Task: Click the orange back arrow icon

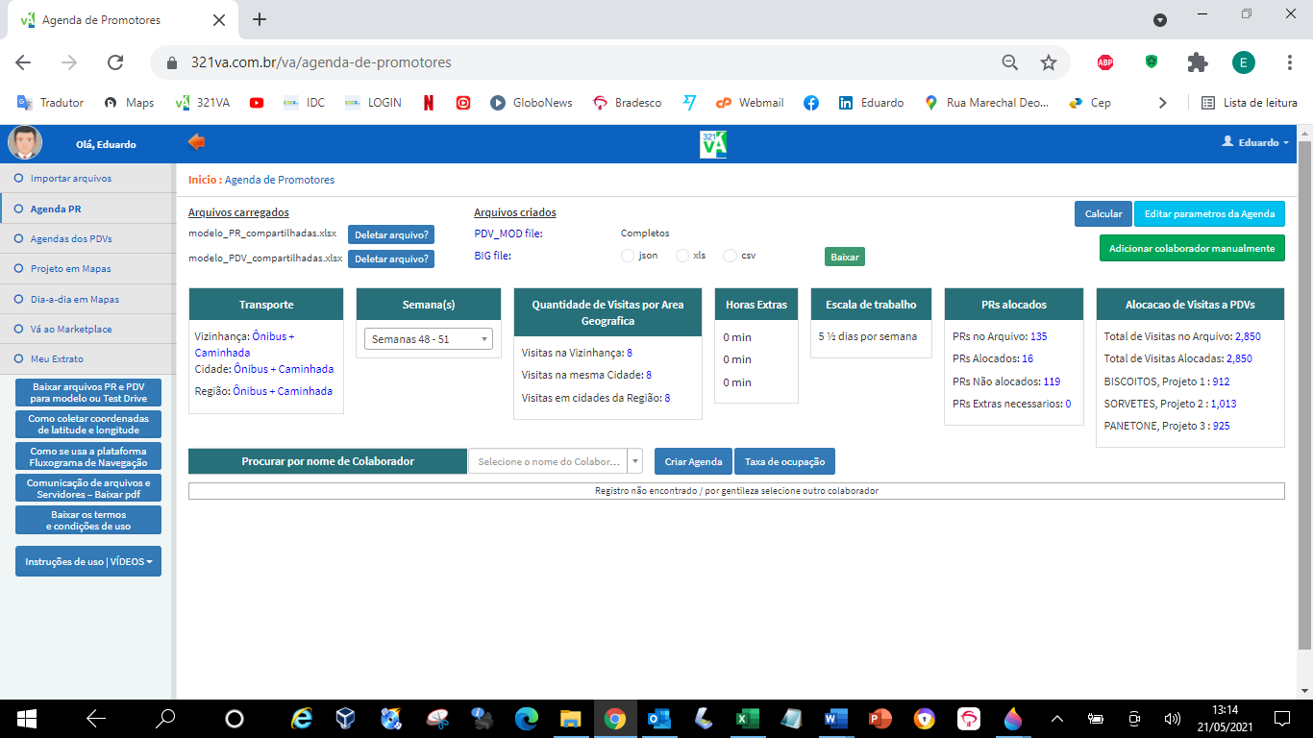Action: [x=196, y=142]
